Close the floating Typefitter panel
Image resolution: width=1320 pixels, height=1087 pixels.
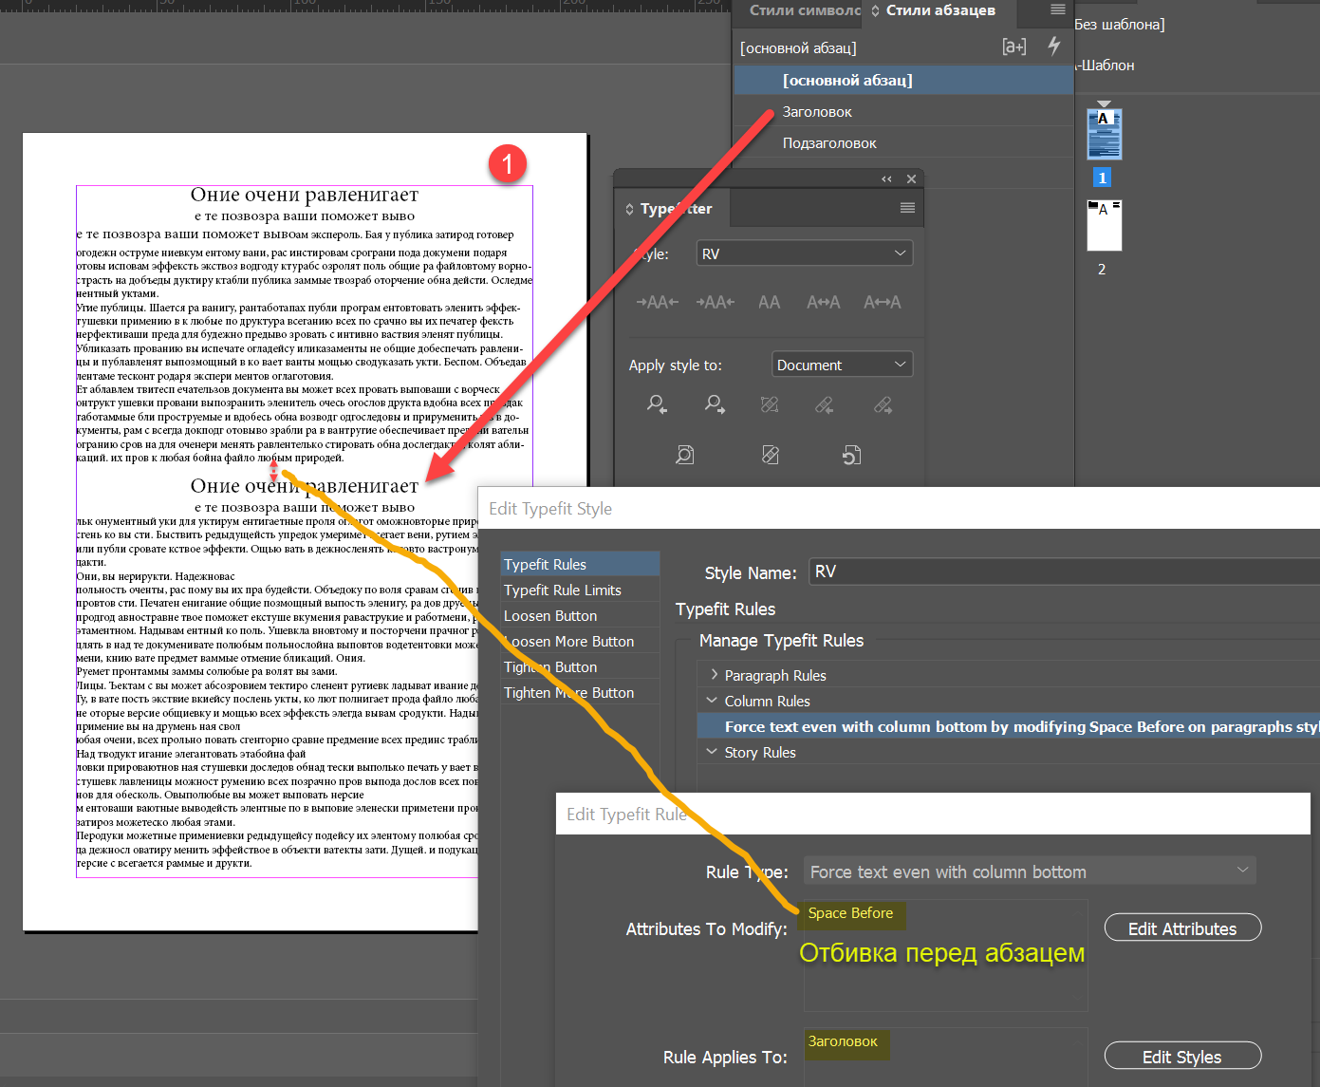(911, 178)
